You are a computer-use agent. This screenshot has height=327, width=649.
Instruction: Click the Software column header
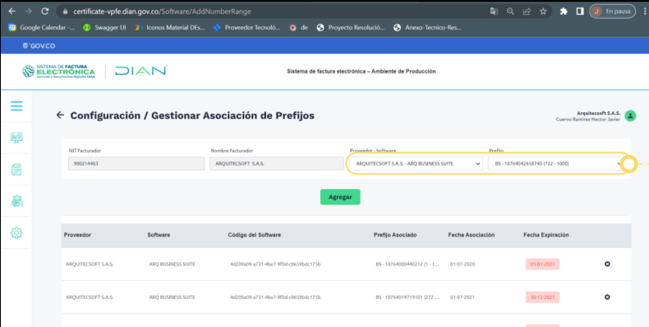[x=159, y=235]
